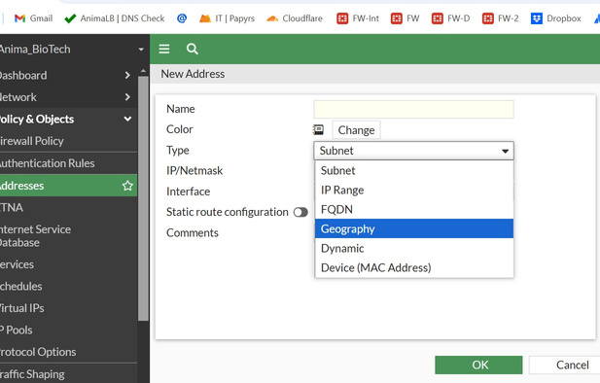Open the ZTNA sidebar item
The width and height of the screenshot is (600, 383).
tap(68, 207)
